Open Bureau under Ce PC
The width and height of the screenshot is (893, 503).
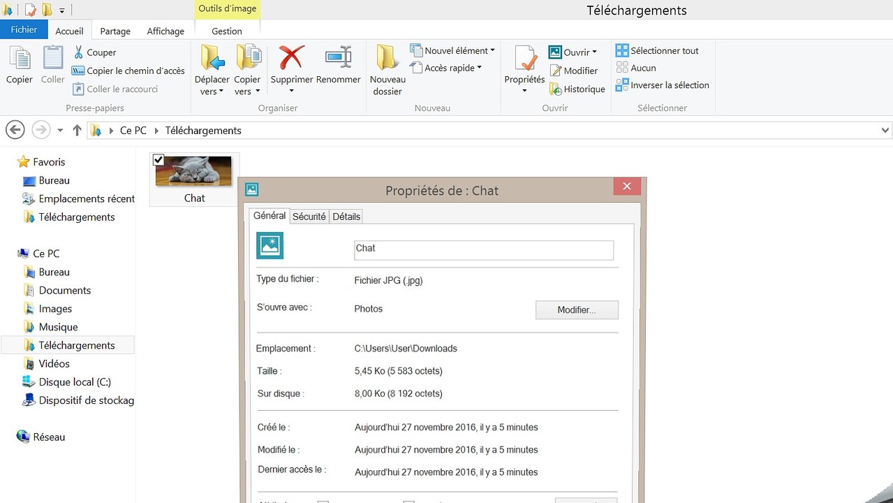[x=46, y=272]
